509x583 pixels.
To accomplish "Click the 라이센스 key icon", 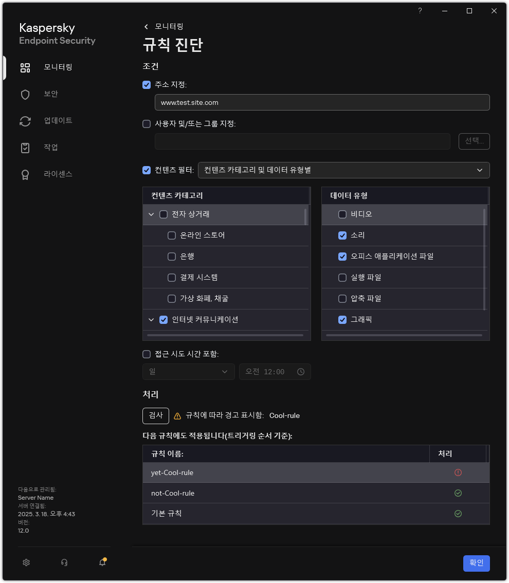I will (25, 174).
